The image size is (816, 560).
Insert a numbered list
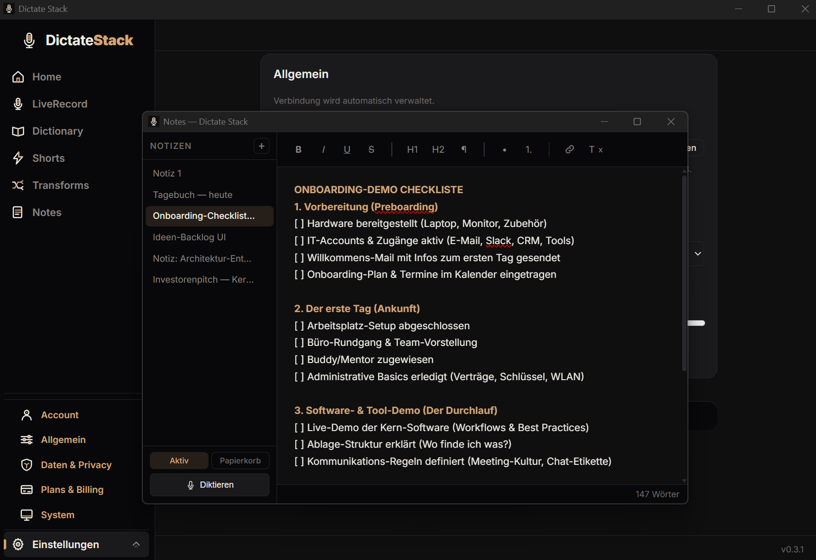point(528,149)
